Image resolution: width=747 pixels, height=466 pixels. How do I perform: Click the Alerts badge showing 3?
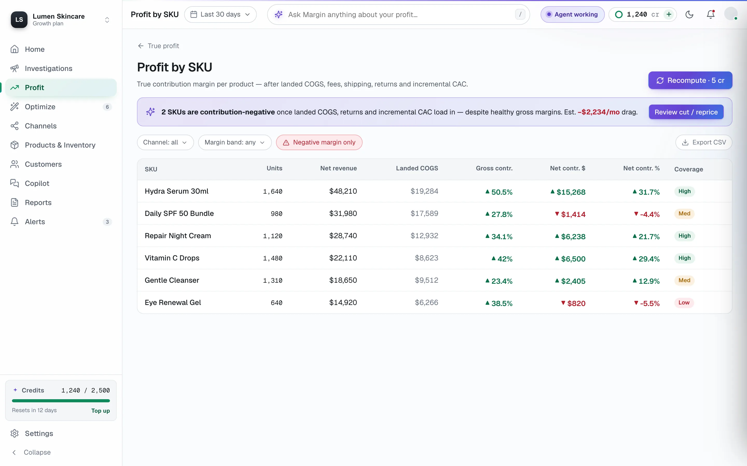click(107, 222)
